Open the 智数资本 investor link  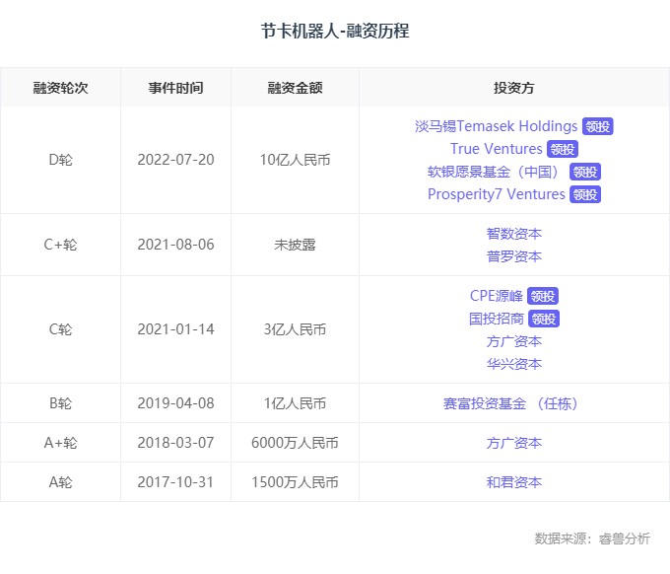513,234
